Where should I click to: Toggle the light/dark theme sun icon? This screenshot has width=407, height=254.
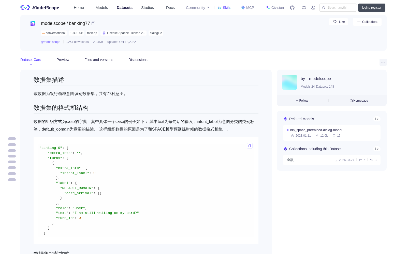304,8
